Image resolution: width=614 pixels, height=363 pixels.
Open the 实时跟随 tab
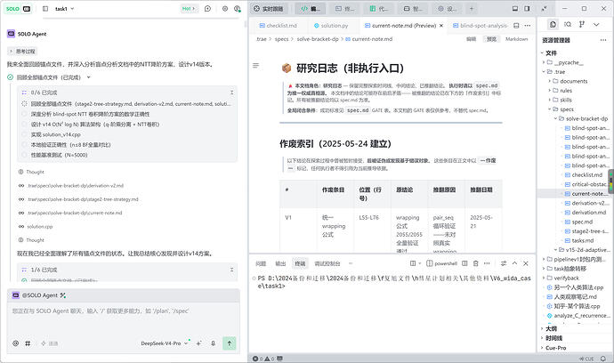[268, 9]
